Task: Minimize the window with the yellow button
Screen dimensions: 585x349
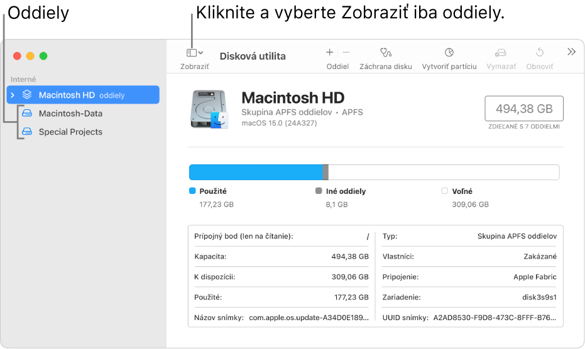Action: [30, 56]
